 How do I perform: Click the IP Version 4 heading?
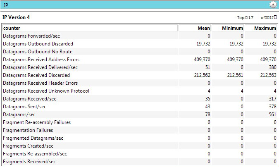pos(16,17)
